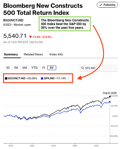Image resolution: width=121 pixels, height=149 pixels.
Task: Select the 1Y time range
Action: pyautogui.click(x=44, y=68)
